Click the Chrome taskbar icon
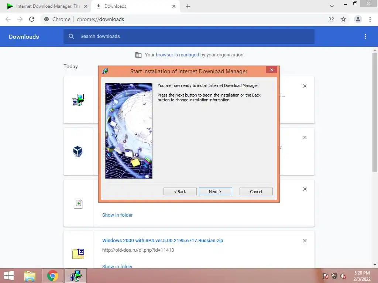Screen dimensions: 378x283 coord(52,276)
